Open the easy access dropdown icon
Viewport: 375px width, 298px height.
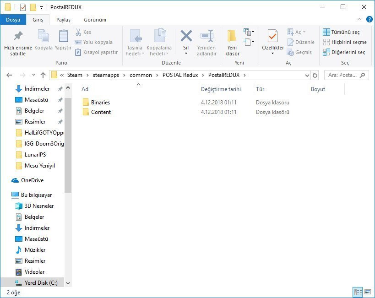click(249, 42)
